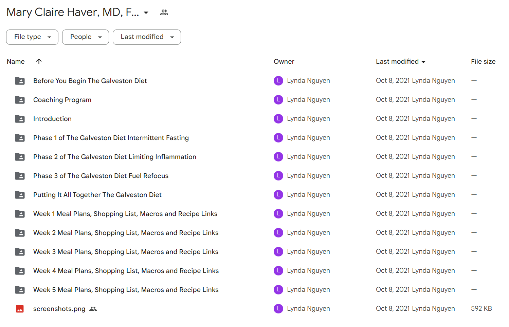Viewport: 509px width, 327px height.
Task: Sort by the Name column header
Action: pos(16,61)
